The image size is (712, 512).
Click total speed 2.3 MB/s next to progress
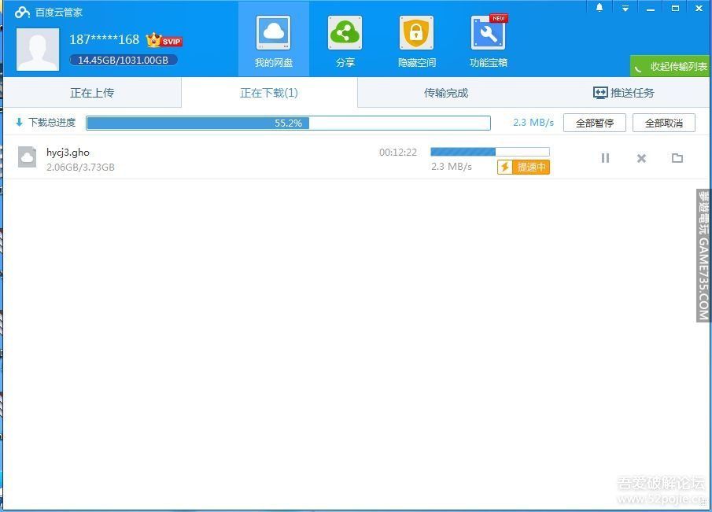(x=533, y=123)
